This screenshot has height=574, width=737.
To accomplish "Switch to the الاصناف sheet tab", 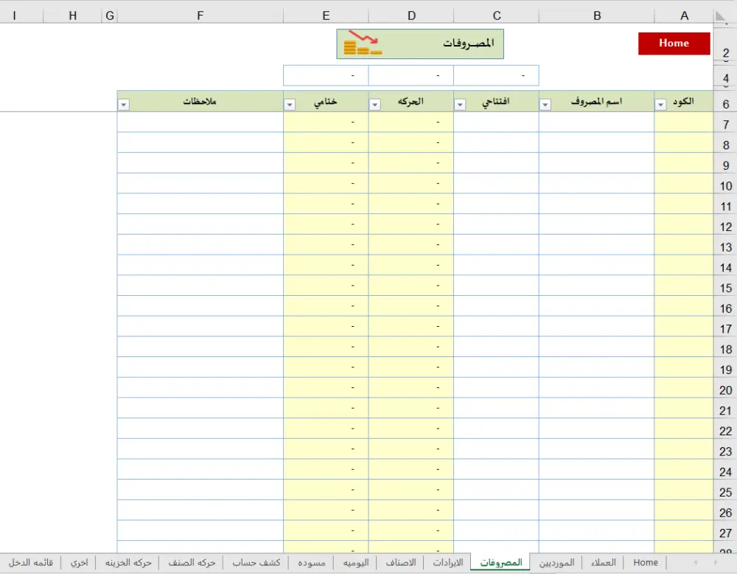I will coord(400,562).
